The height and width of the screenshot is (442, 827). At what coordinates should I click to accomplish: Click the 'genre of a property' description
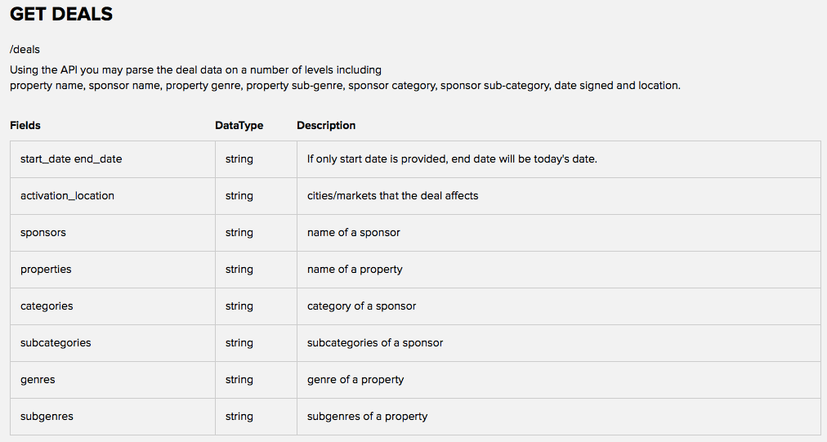(355, 380)
